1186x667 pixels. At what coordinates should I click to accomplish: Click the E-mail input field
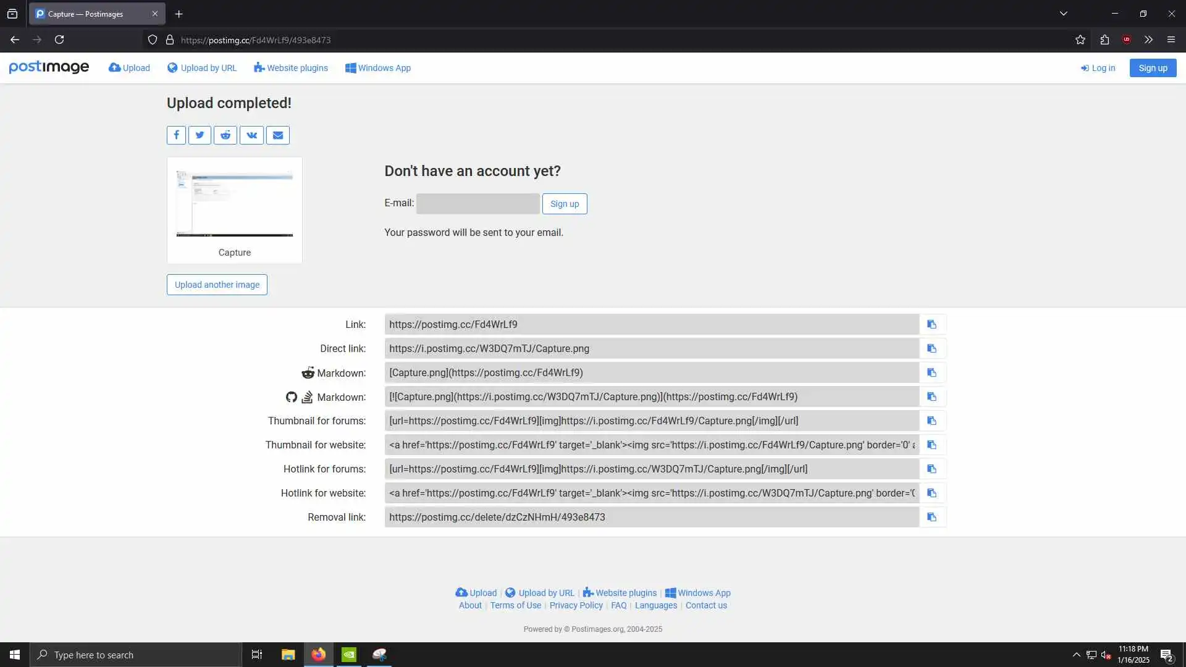477,204
